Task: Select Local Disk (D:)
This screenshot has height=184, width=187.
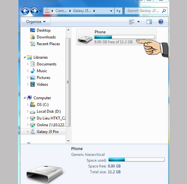Action: click(x=49, y=111)
